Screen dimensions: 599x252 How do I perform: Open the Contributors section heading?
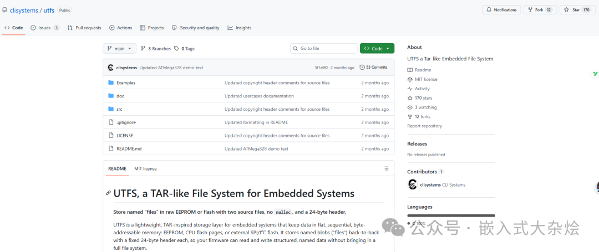(x=422, y=172)
